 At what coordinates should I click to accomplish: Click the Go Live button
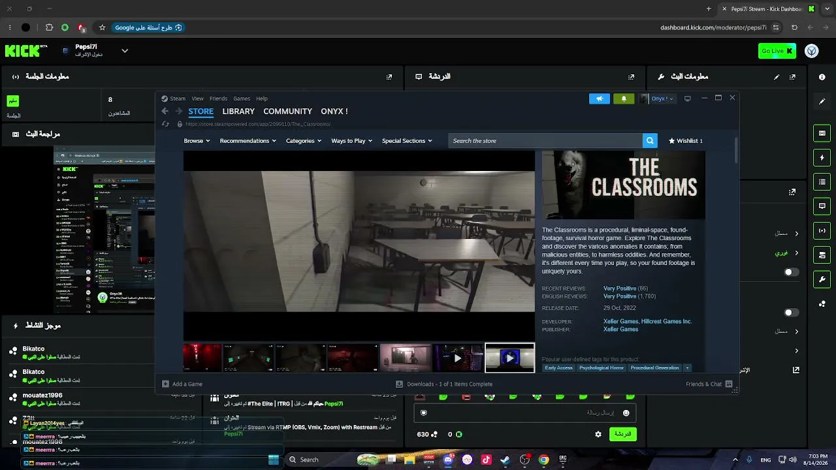(x=777, y=51)
